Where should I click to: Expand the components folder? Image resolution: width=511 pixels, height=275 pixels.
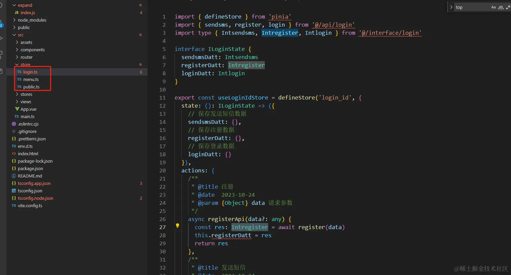pyautogui.click(x=17, y=50)
